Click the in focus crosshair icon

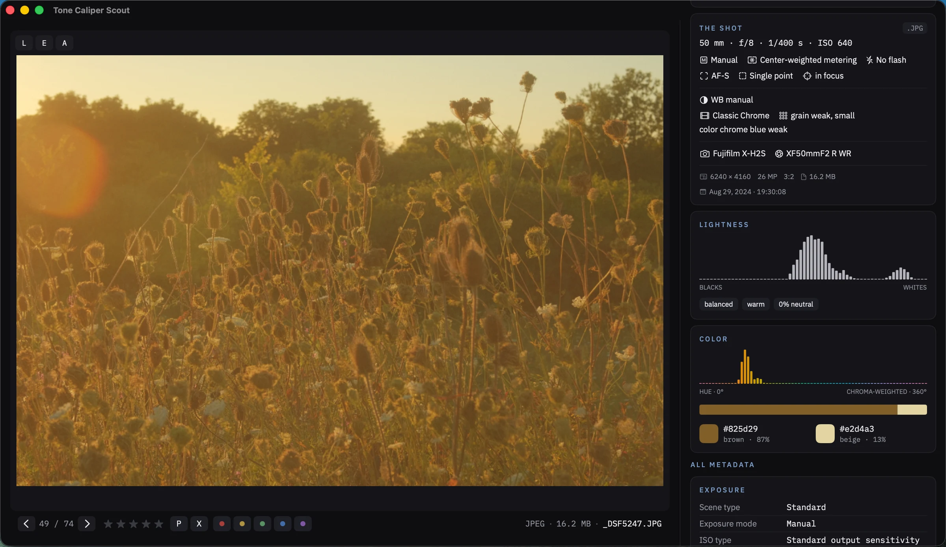point(807,76)
